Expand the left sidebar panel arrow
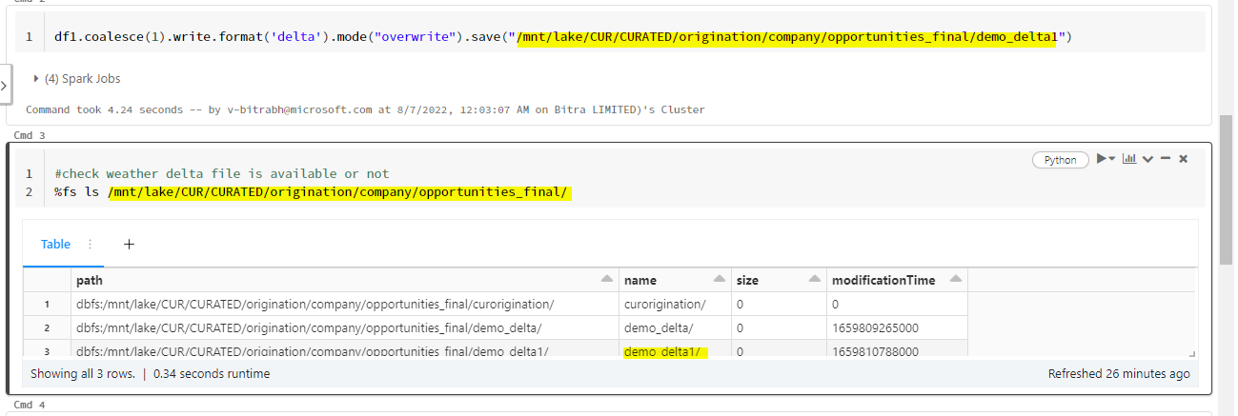This screenshot has height=416, width=1238. (5, 86)
